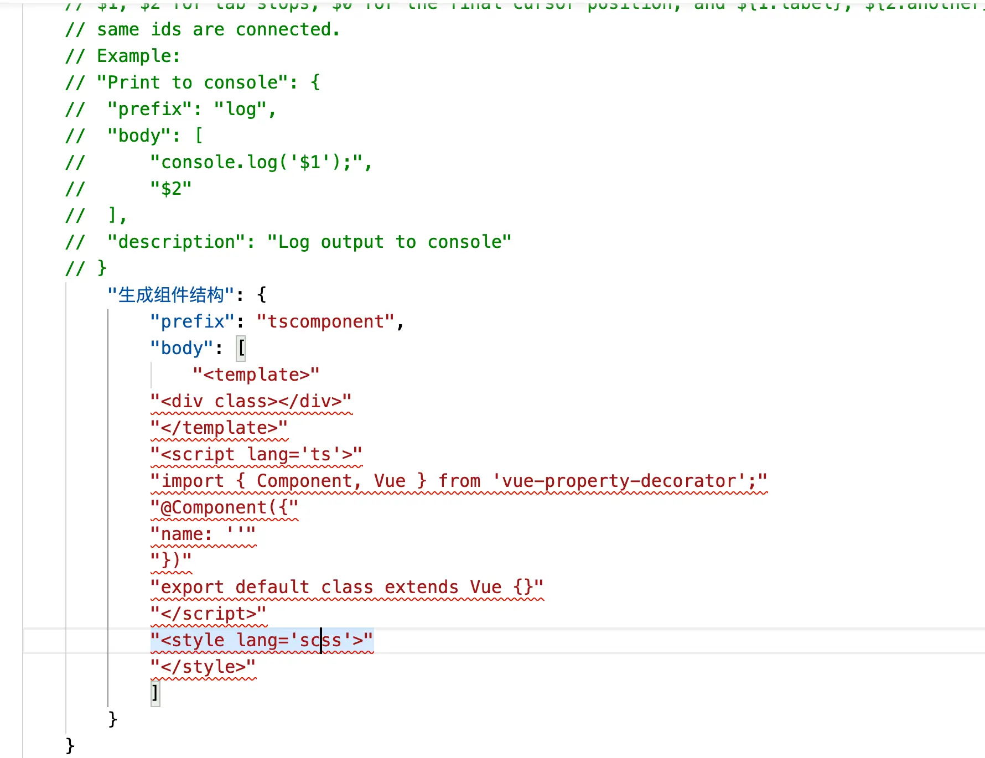Click the comment line "// same ids are connected."
This screenshot has height=758, width=985.
point(203,29)
